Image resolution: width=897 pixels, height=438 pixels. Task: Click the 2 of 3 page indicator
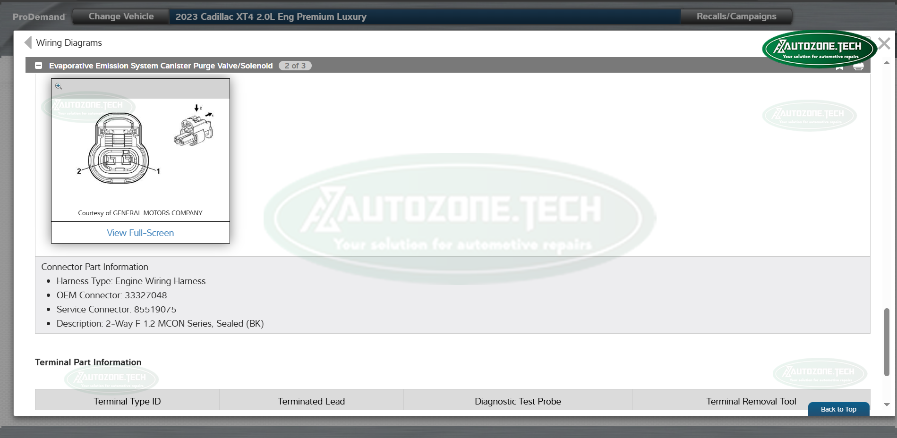295,66
